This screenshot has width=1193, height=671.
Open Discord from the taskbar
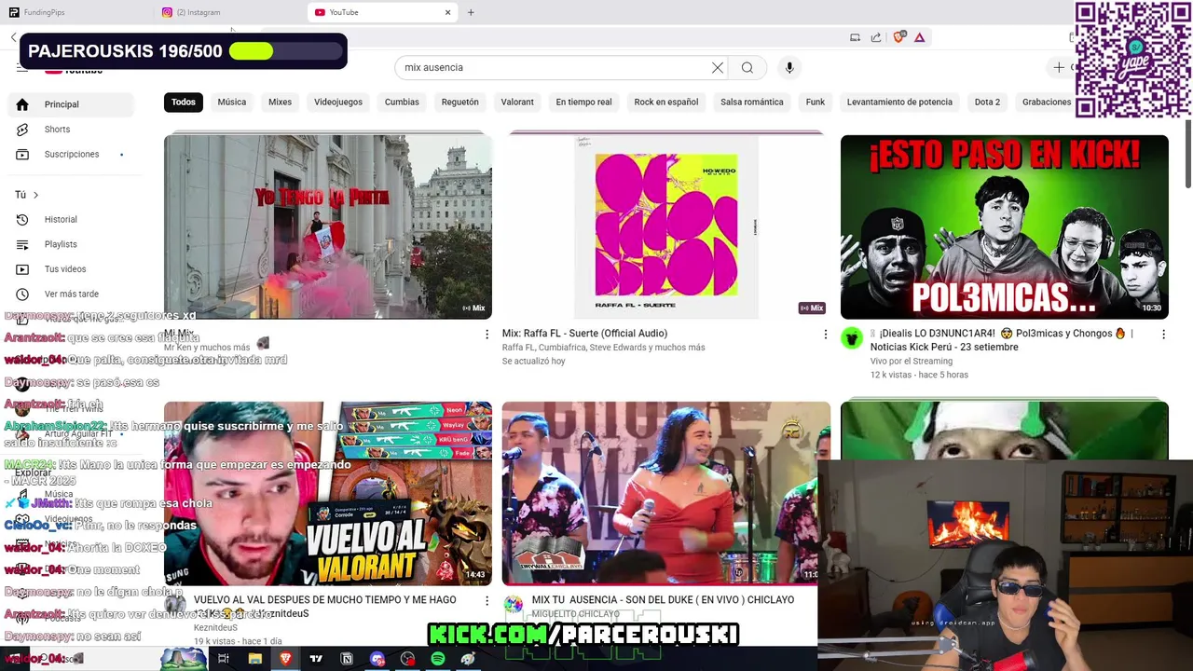tap(377, 659)
